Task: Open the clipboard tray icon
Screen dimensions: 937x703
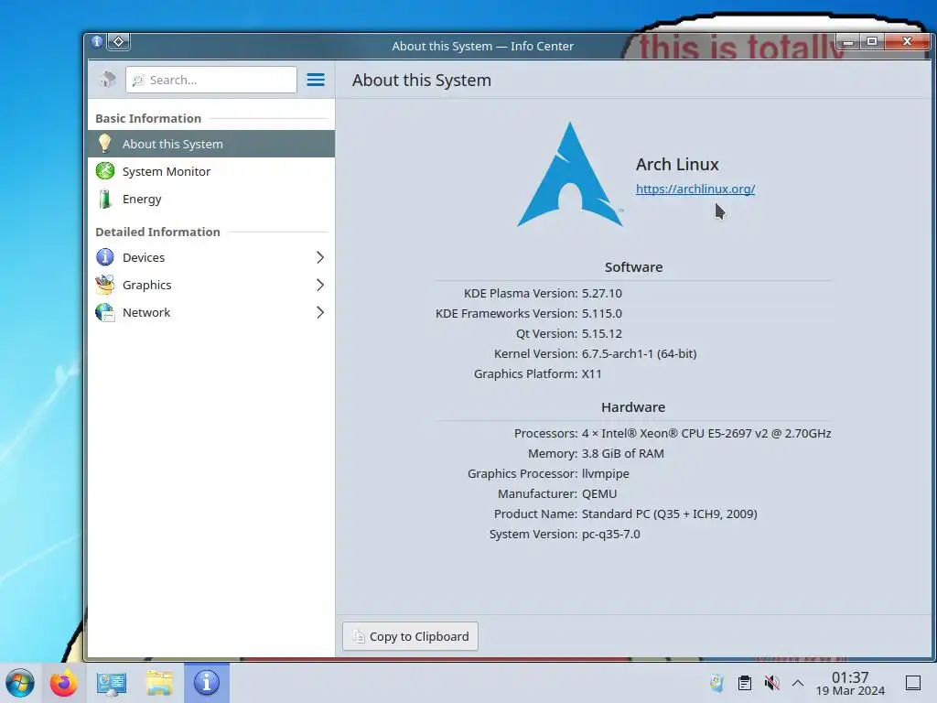Action: (x=745, y=683)
